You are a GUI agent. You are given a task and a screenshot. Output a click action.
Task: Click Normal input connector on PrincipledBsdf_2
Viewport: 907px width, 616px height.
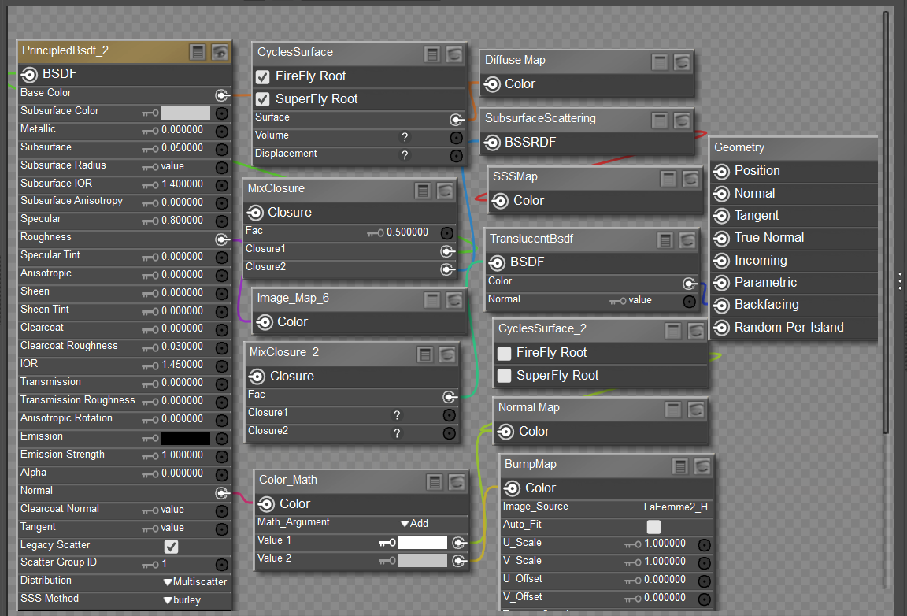pos(221,493)
